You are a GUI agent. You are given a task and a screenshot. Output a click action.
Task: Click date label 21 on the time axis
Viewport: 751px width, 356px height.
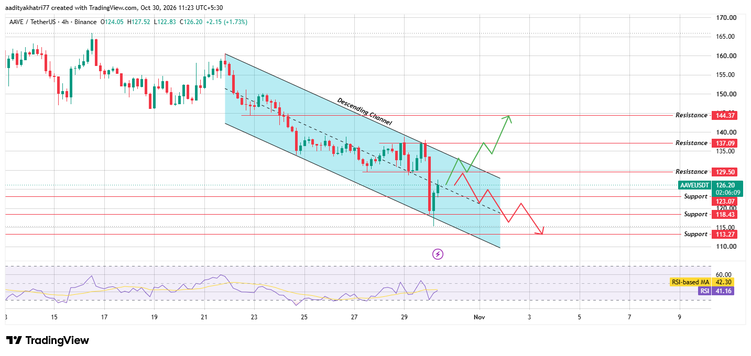[x=204, y=317]
